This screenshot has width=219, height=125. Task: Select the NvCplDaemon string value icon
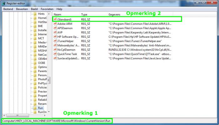coord(55,50)
